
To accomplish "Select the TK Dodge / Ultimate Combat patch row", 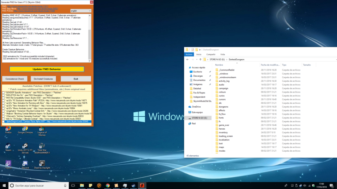I will coord(47,119).
